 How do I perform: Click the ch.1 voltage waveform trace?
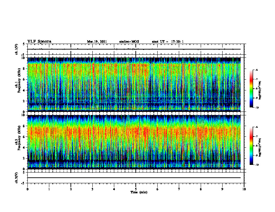point(134,49)
